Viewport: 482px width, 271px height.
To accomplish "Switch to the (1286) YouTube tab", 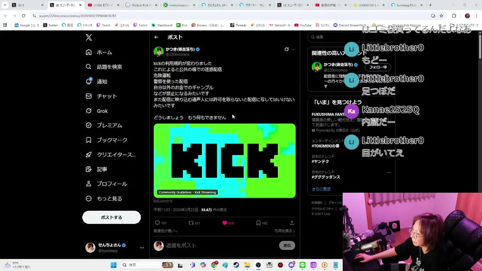I will [x=102, y=5].
